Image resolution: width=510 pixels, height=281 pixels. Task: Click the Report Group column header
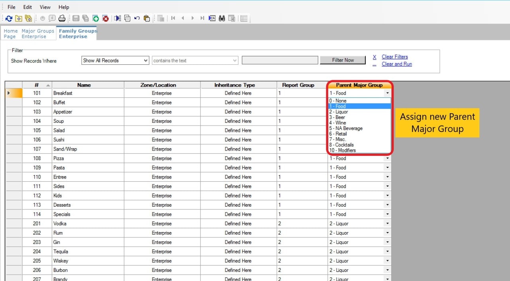302,85
